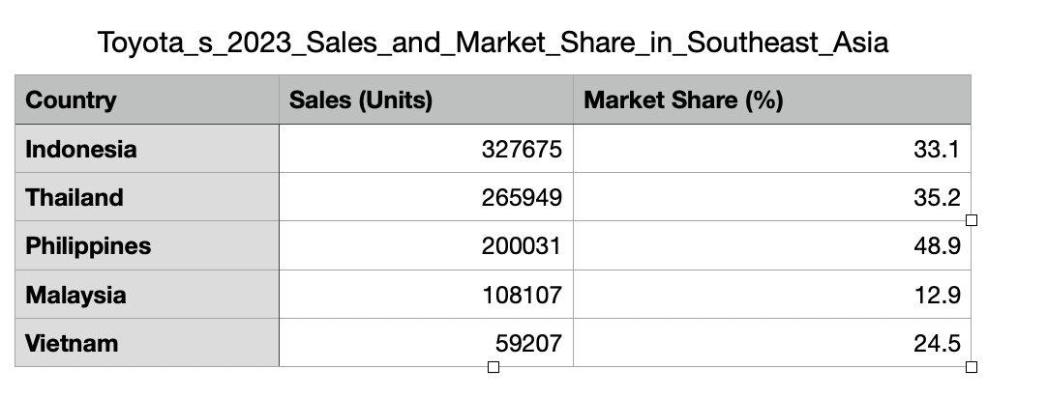This screenshot has height=398, width=1047.
Task: Select the Sales (Units) header cell
Action: point(426,99)
